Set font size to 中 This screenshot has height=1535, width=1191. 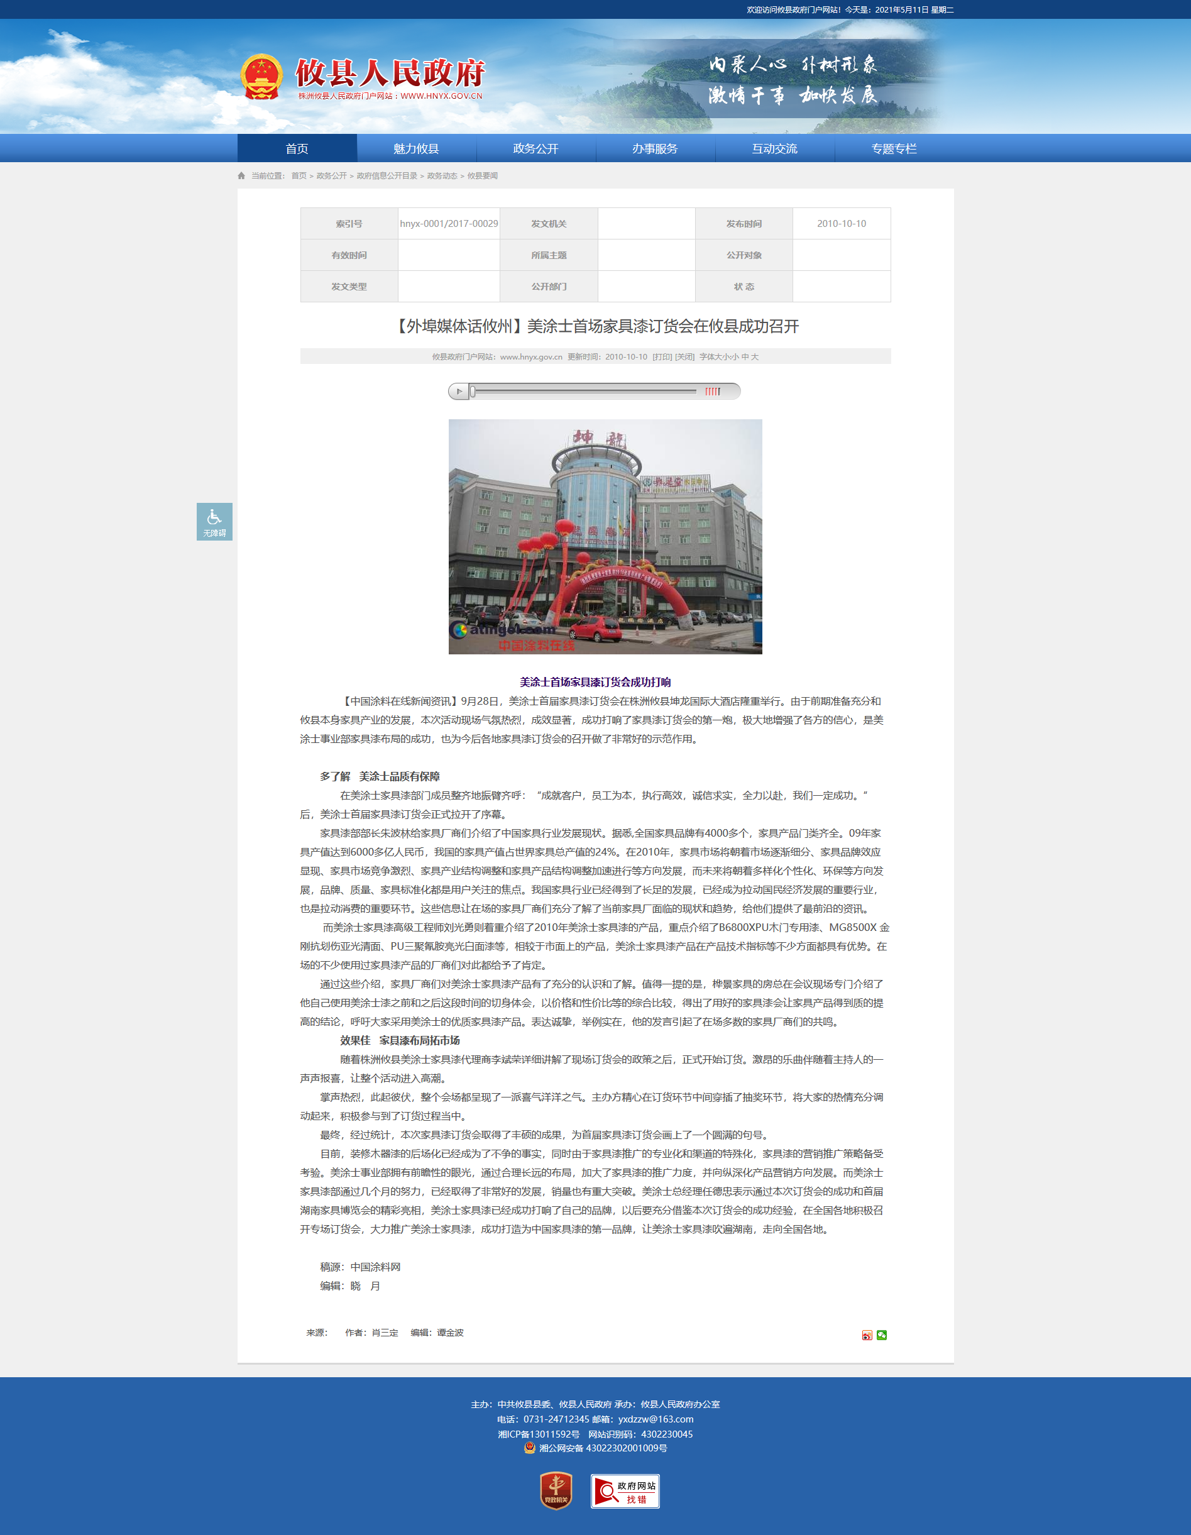point(745,357)
